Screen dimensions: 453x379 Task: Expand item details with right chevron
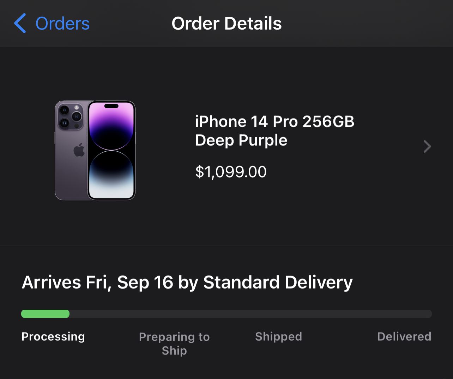tap(427, 146)
